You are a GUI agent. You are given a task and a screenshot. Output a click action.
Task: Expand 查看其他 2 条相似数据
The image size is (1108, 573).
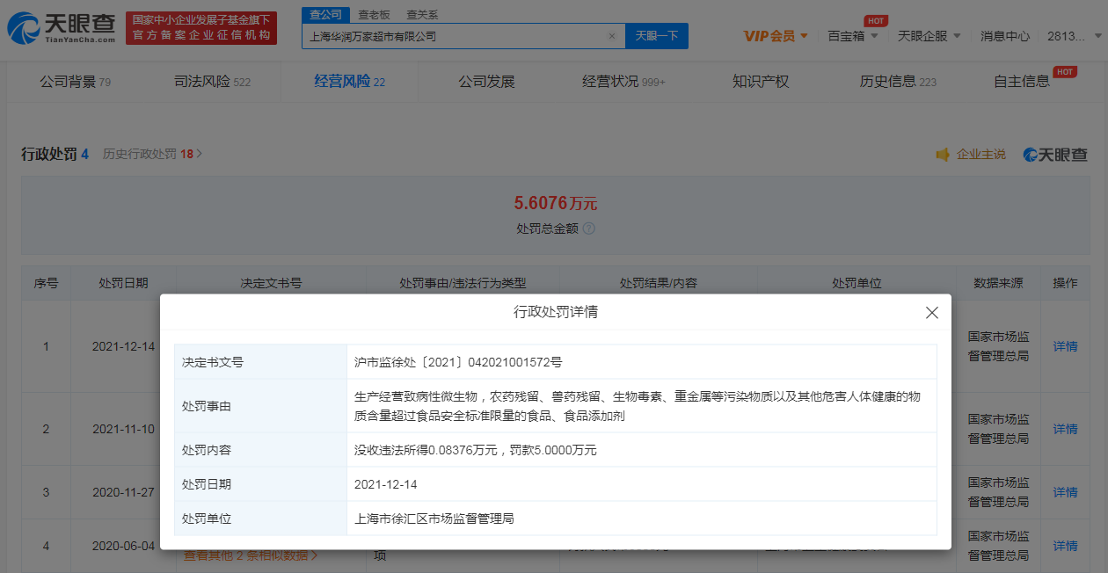click(x=251, y=556)
